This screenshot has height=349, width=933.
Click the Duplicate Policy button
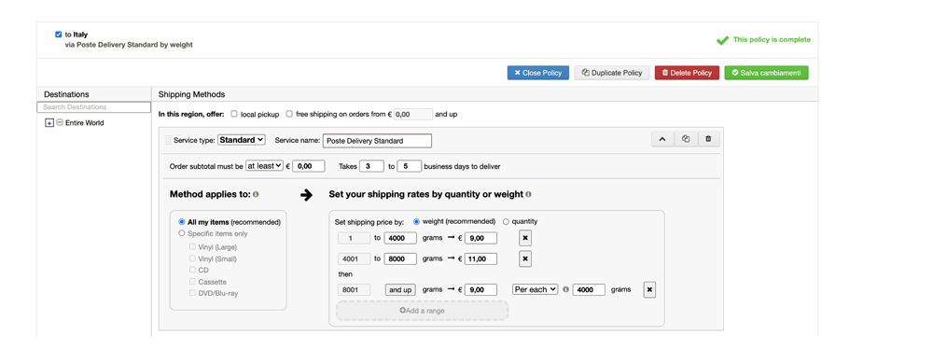click(612, 73)
